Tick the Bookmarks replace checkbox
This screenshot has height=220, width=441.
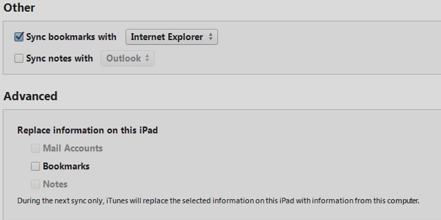pyautogui.click(x=35, y=167)
